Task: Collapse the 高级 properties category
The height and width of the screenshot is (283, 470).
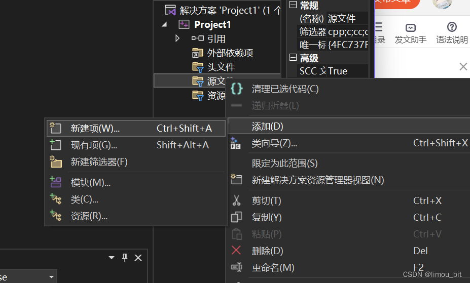Action: [x=293, y=57]
